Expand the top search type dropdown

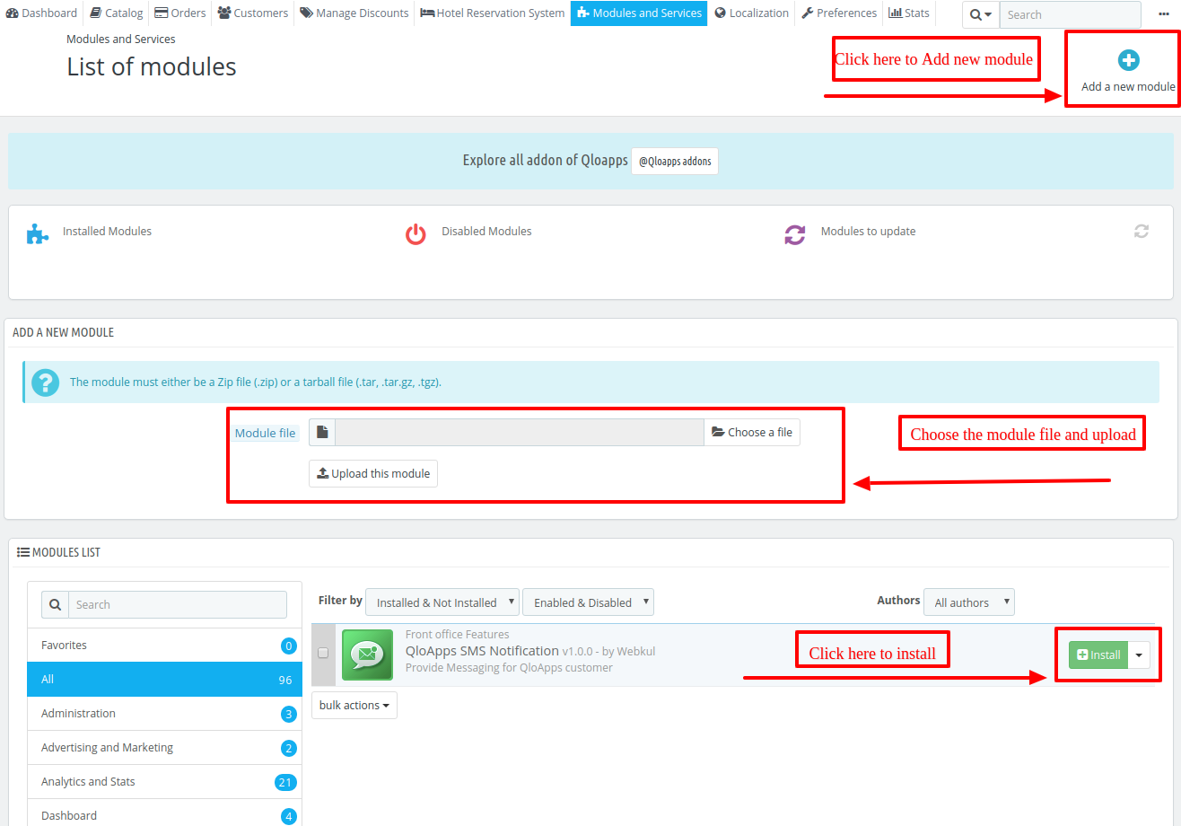point(981,14)
